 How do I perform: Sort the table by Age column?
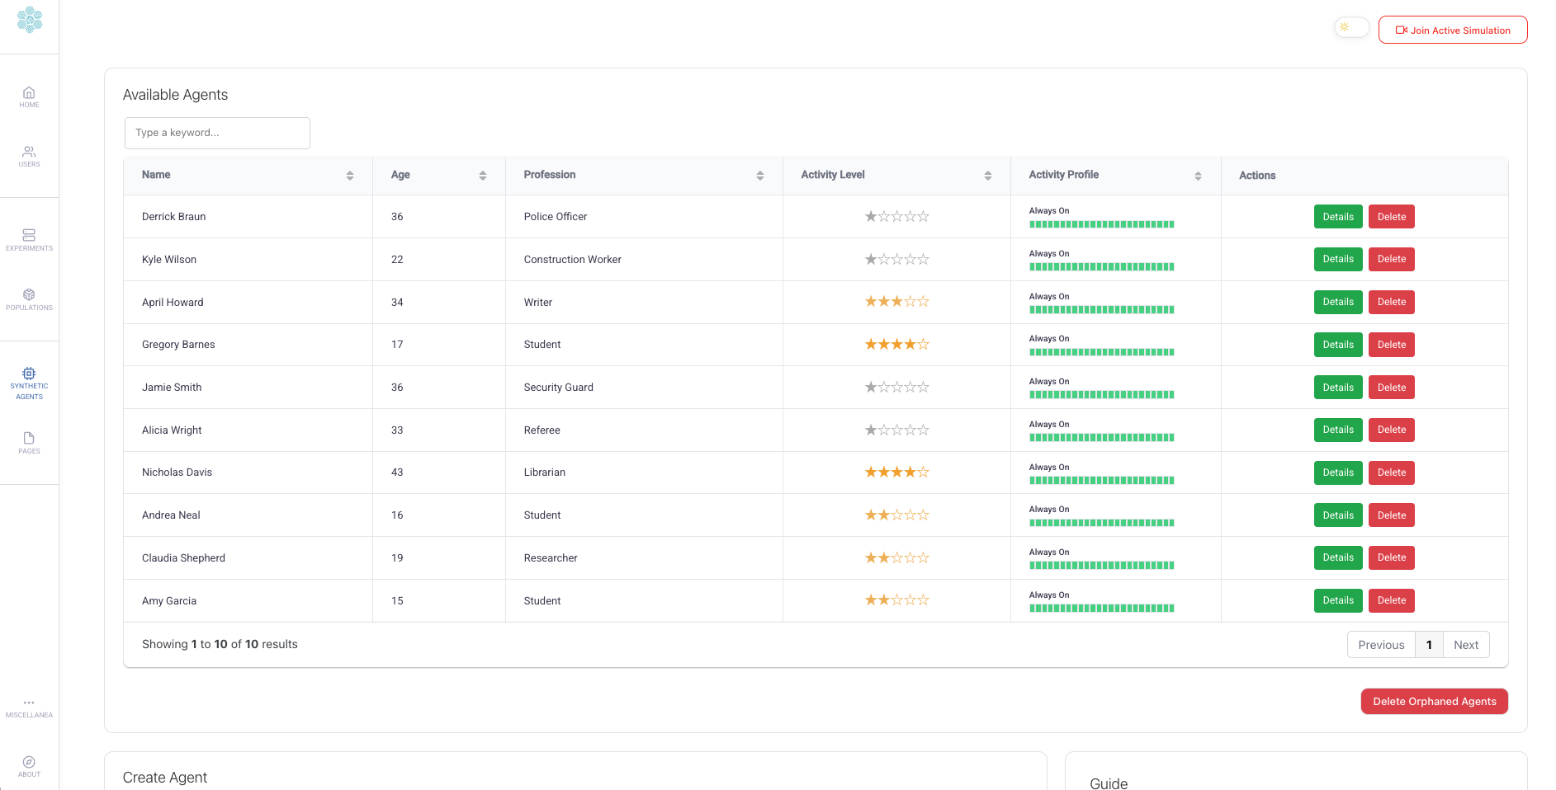coord(482,176)
